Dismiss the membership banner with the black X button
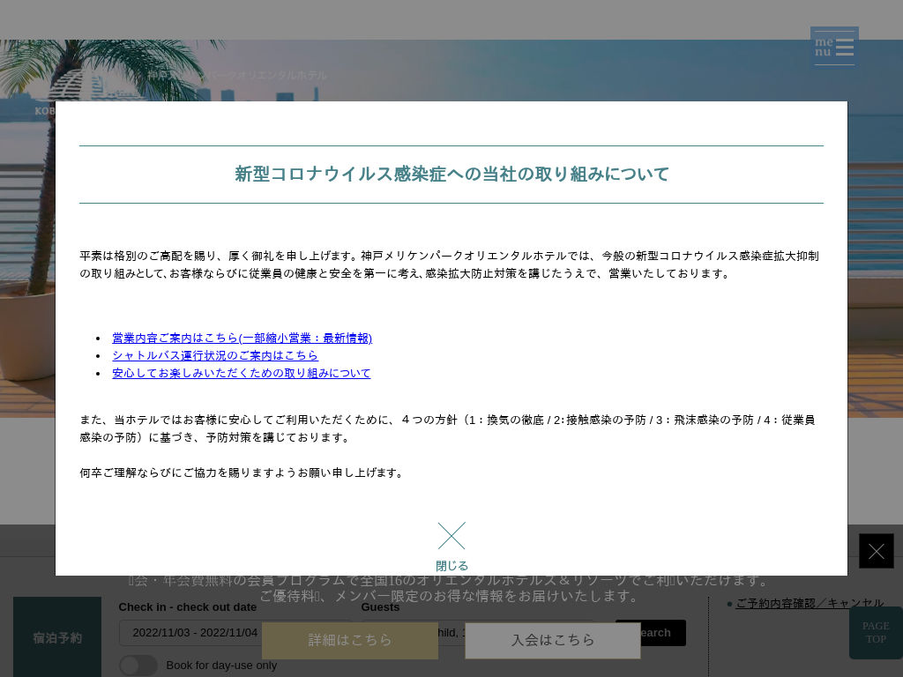 pyautogui.click(x=876, y=551)
